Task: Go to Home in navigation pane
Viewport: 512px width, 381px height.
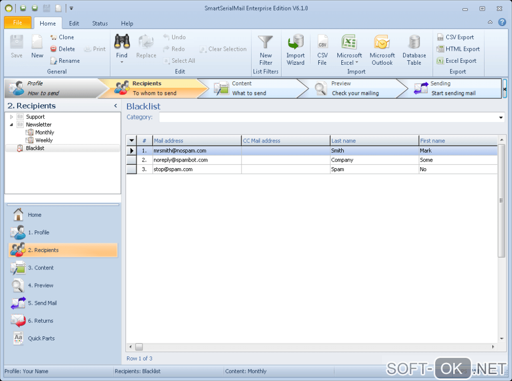Action: point(63,215)
